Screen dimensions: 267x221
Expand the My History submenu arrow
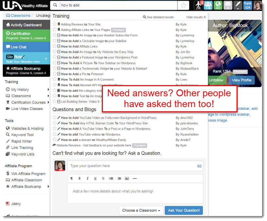48,89
